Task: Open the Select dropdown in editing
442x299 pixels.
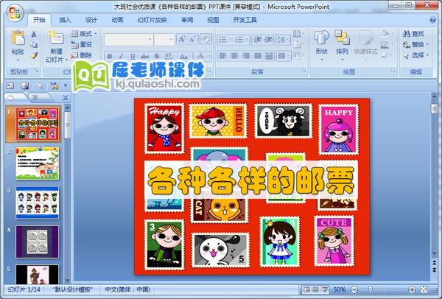Action: pyautogui.click(x=415, y=55)
